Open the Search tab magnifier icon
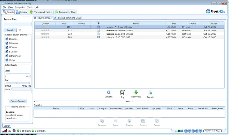 pyautogui.click(x=5, y=12)
